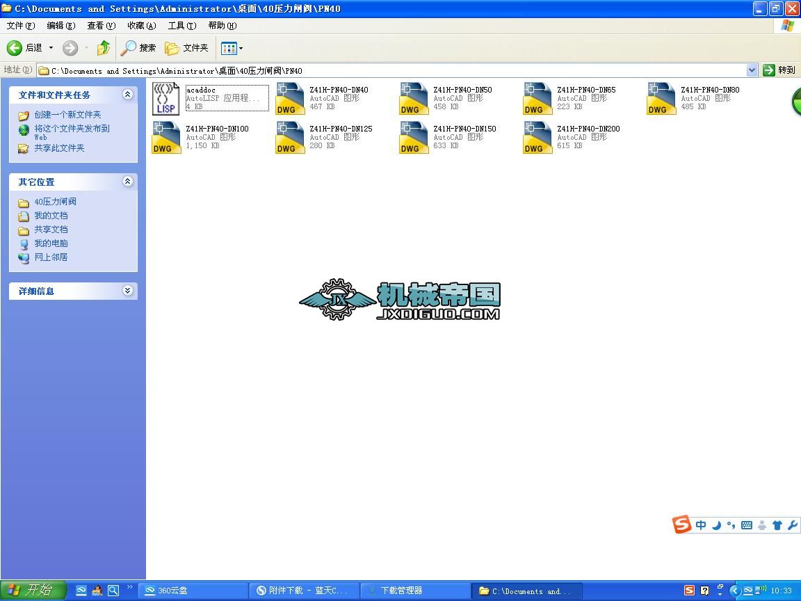Select the Z41H-PN40-DN125 DWG file icon
Screen dimensions: 801x601
(x=290, y=138)
